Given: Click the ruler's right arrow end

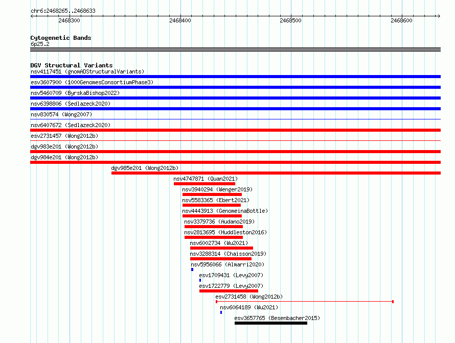Looking at the screenshot, I should click(439, 16).
